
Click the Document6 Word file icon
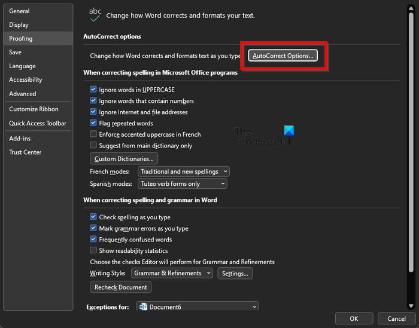[x=143, y=307]
